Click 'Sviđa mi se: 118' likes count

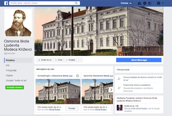[x=131, y=106]
